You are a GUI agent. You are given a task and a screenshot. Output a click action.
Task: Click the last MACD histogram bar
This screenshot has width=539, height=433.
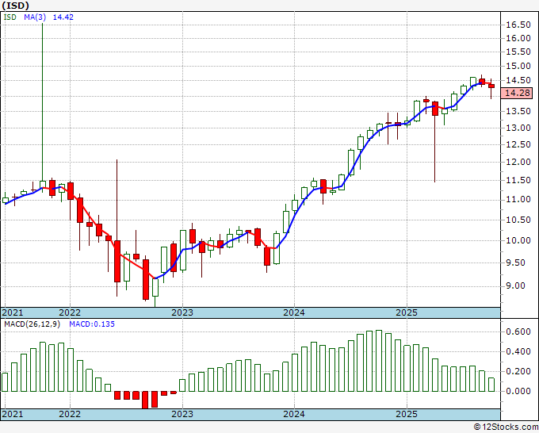pos(491,385)
